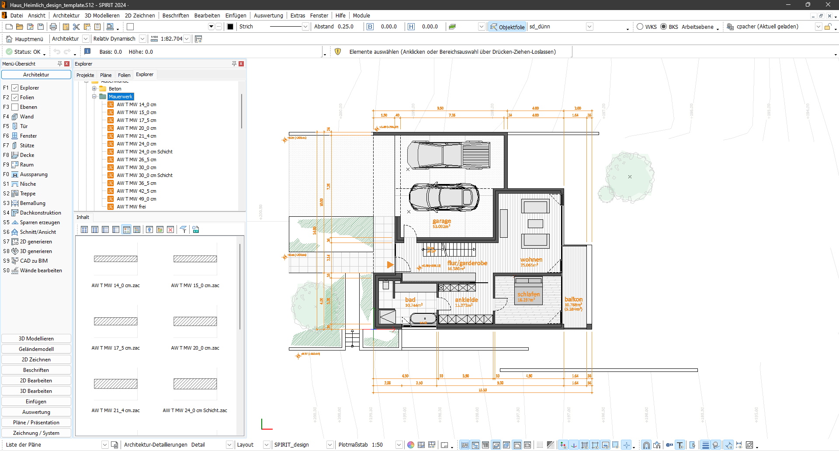Click the Hauptmenü house icon
The image size is (839, 451).
[9, 39]
